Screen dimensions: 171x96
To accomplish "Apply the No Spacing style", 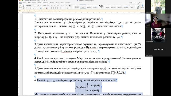I will (89, 7).
